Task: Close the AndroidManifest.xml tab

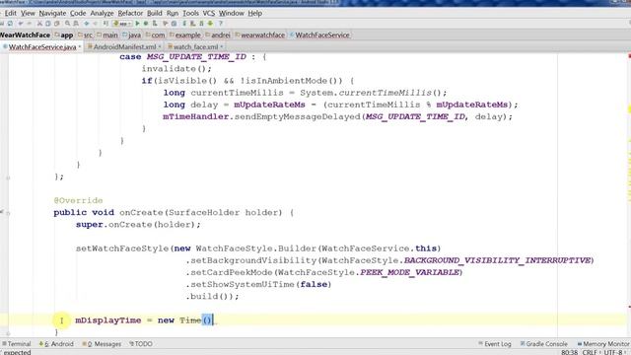Action: click(x=160, y=46)
